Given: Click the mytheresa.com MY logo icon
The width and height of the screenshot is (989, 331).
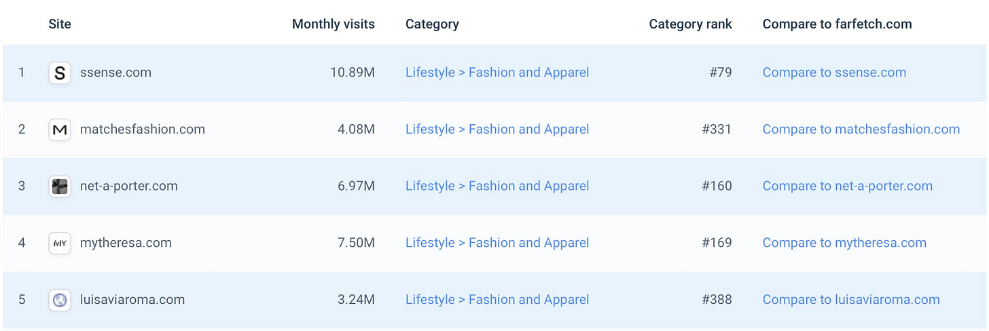Looking at the screenshot, I should click(x=60, y=243).
